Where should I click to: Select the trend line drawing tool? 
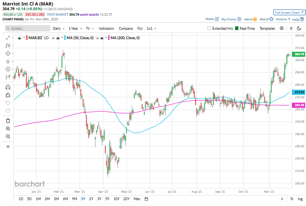tap(8, 38)
